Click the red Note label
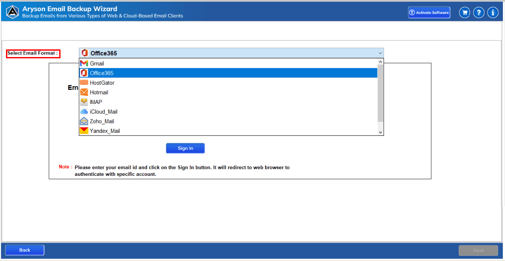The height and width of the screenshot is (261, 505). [x=65, y=167]
